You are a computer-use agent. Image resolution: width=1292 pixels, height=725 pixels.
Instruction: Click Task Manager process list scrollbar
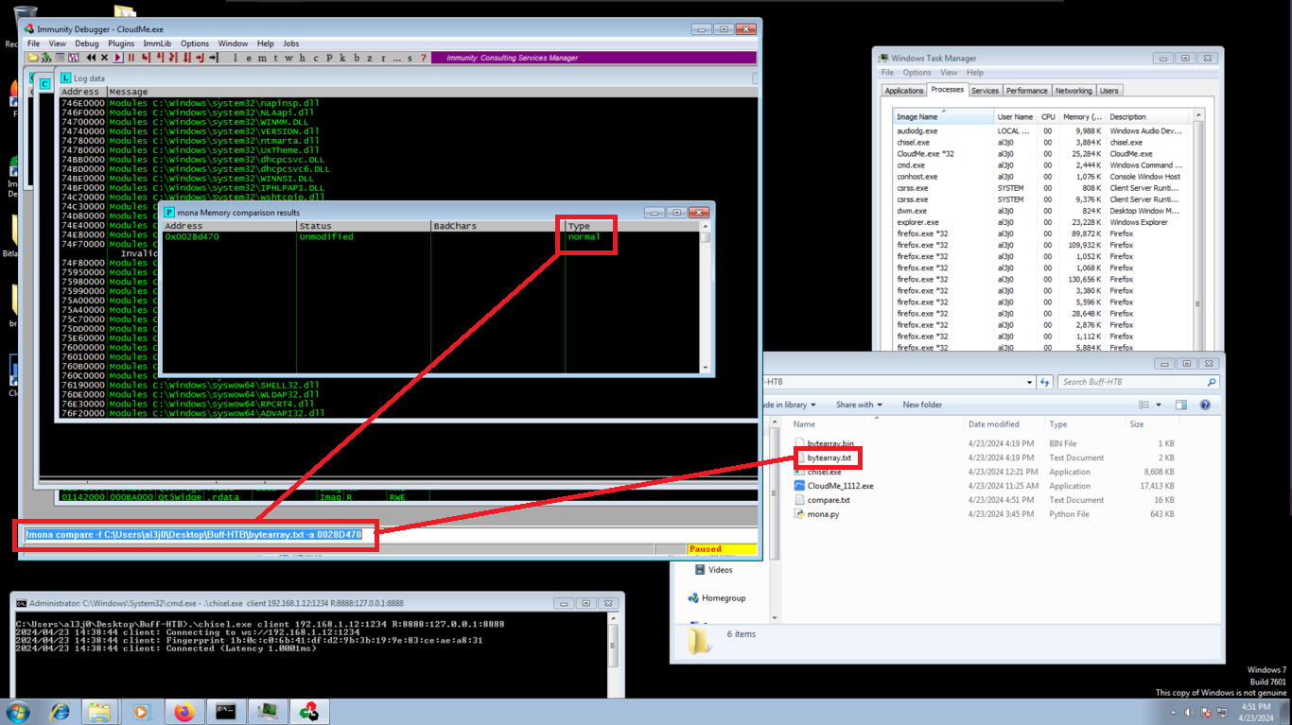pos(1198,231)
